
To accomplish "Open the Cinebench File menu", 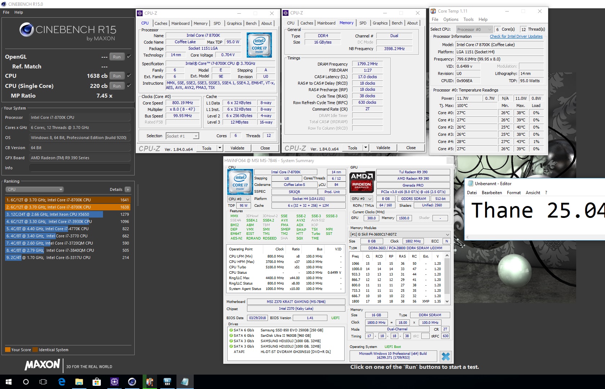I will (6, 12).
